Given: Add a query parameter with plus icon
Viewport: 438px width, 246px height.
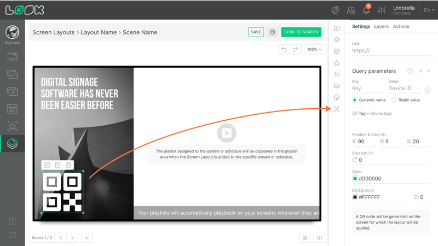Looking at the screenshot, I should click(x=420, y=71).
